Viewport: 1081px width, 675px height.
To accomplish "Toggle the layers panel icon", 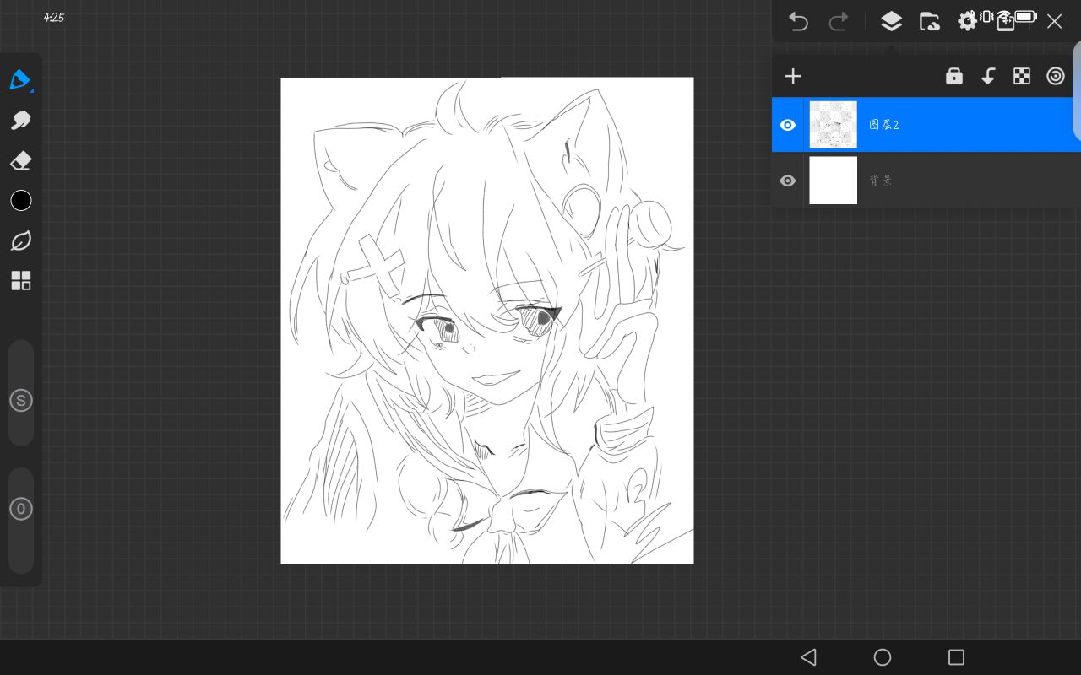I will pos(891,22).
